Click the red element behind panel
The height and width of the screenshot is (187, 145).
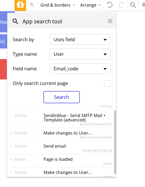click(x=3, y=69)
